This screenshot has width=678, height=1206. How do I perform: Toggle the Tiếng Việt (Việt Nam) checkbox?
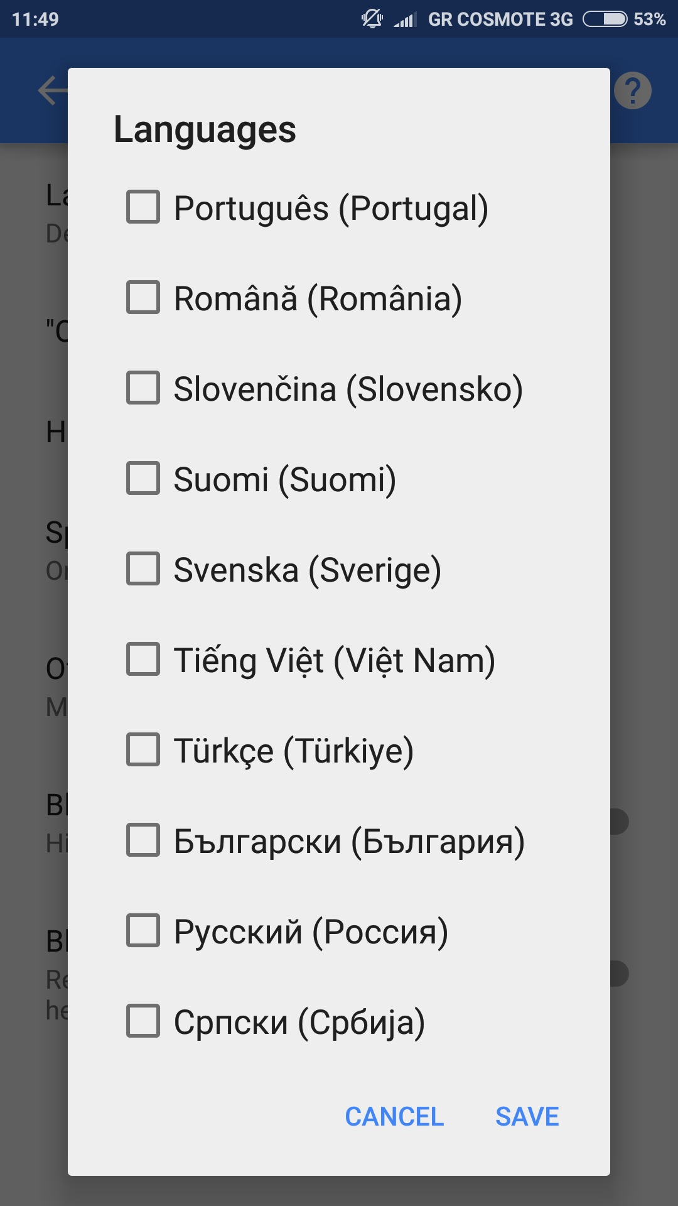[143, 660]
